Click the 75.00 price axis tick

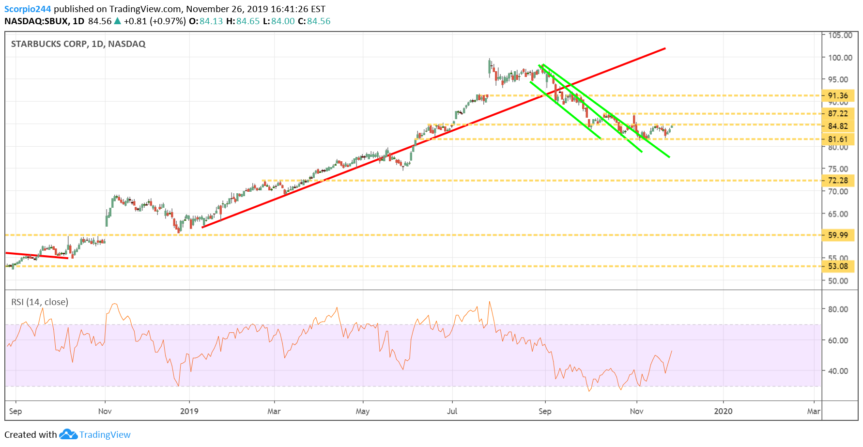coord(838,169)
